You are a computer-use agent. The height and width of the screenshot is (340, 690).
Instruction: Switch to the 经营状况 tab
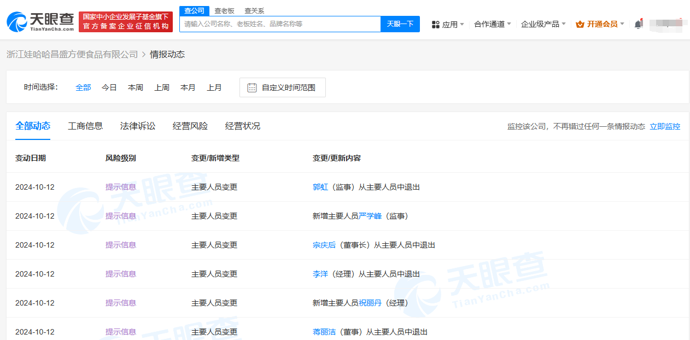coord(243,126)
